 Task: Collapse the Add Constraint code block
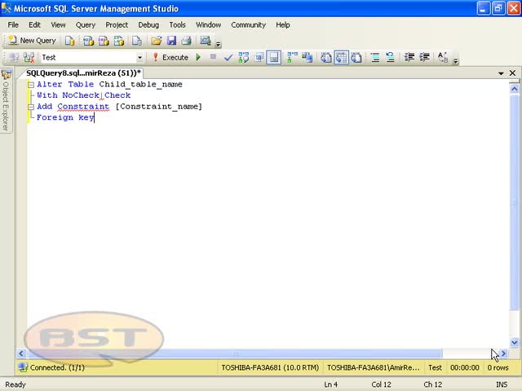tap(31, 107)
